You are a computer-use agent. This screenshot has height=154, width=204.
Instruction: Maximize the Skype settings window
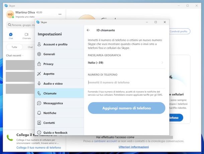tap(156, 22)
